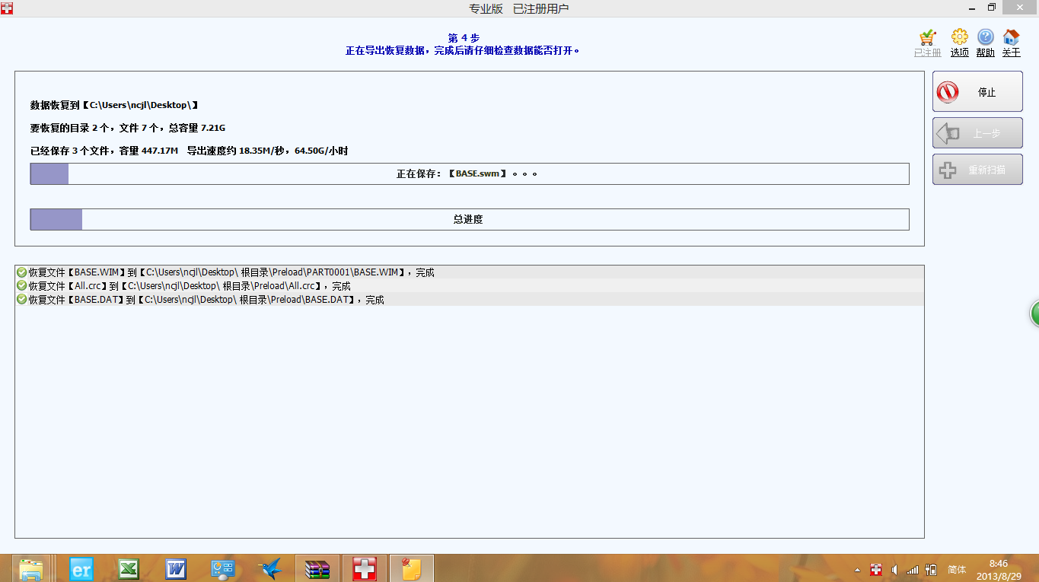Select the BASE.DAT recovery log entry
This screenshot has width=1039, height=582.
point(206,300)
